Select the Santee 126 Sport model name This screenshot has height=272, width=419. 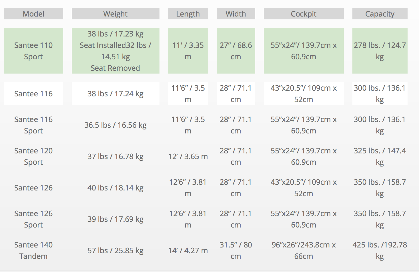[x=33, y=219]
